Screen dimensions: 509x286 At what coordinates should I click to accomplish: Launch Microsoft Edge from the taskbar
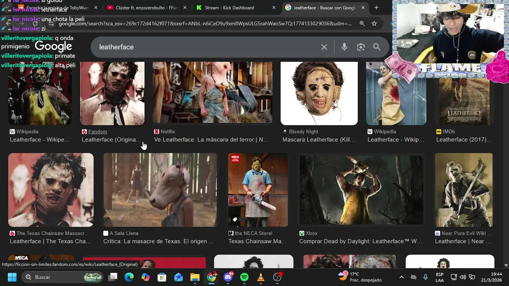(x=129, y=277)
